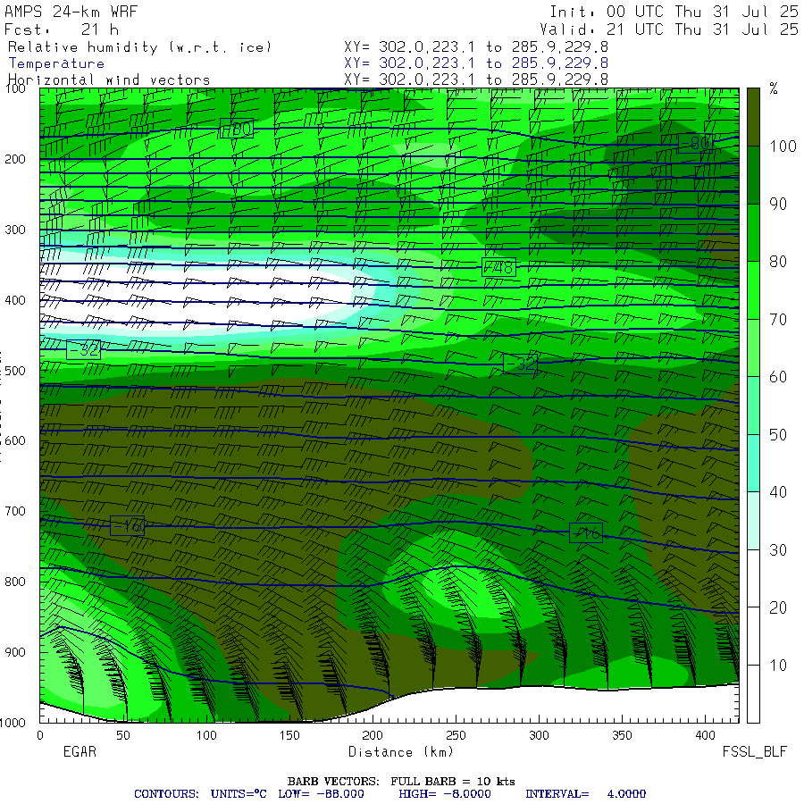Click the color bar label 70
Viewport: 804px width, 804px height.
[778, 320]
